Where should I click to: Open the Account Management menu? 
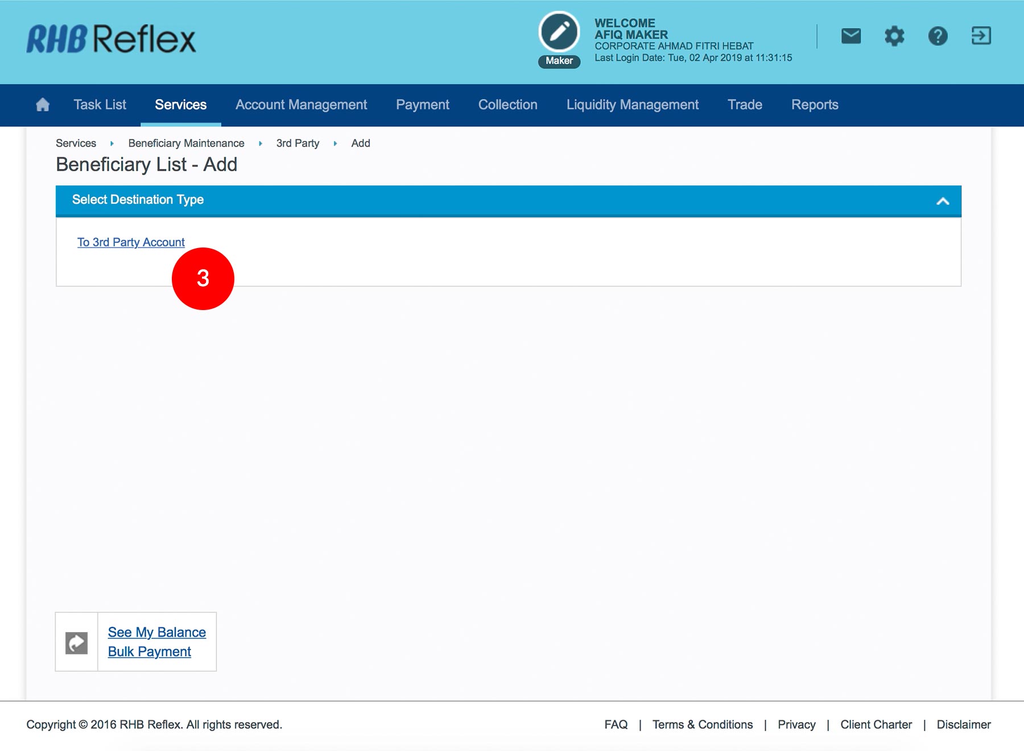coord(301,105)
